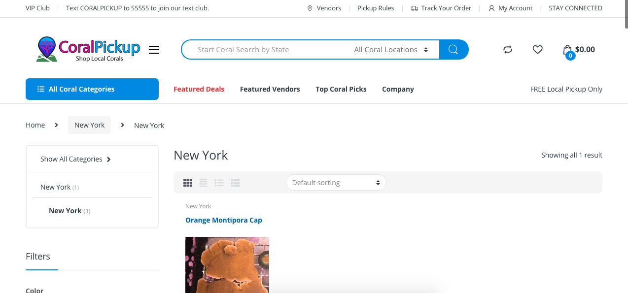Expand Show All Categories
Image resolution: width=628 pixels, height=293 pixels.
[75, 159]
